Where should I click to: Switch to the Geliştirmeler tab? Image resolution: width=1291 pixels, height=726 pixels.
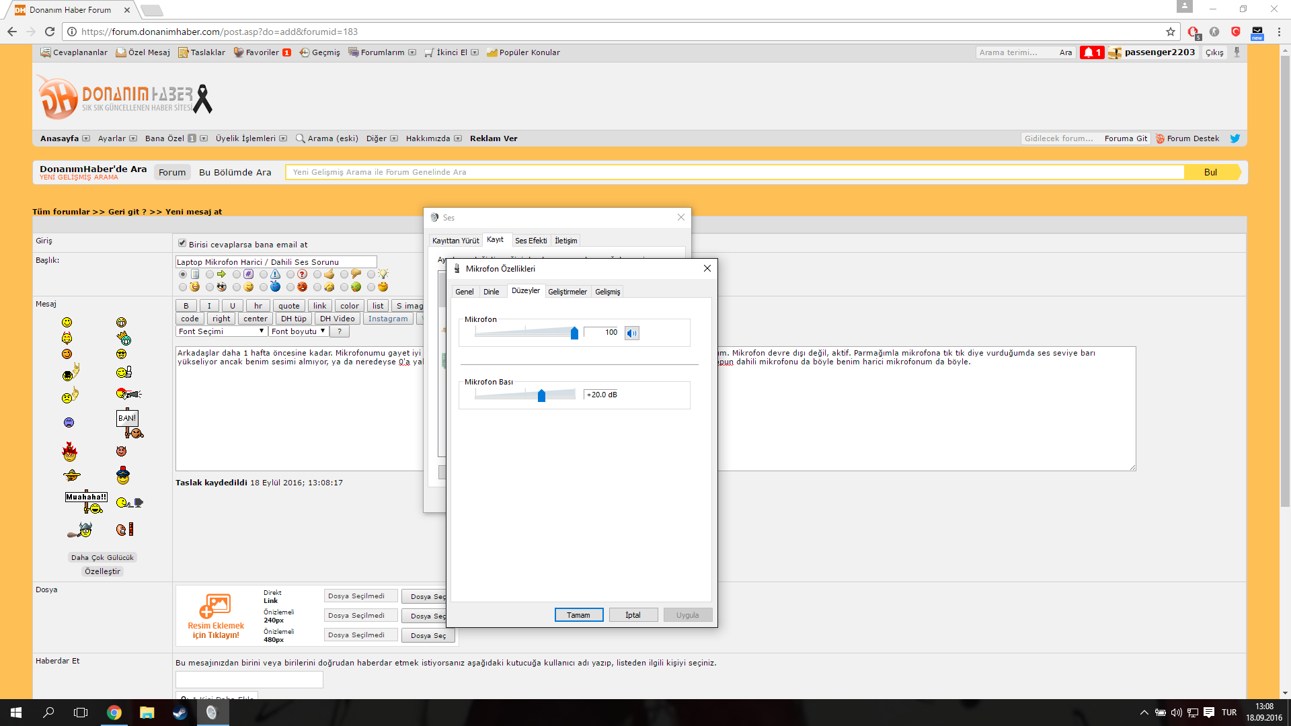[x=567, y=292]
